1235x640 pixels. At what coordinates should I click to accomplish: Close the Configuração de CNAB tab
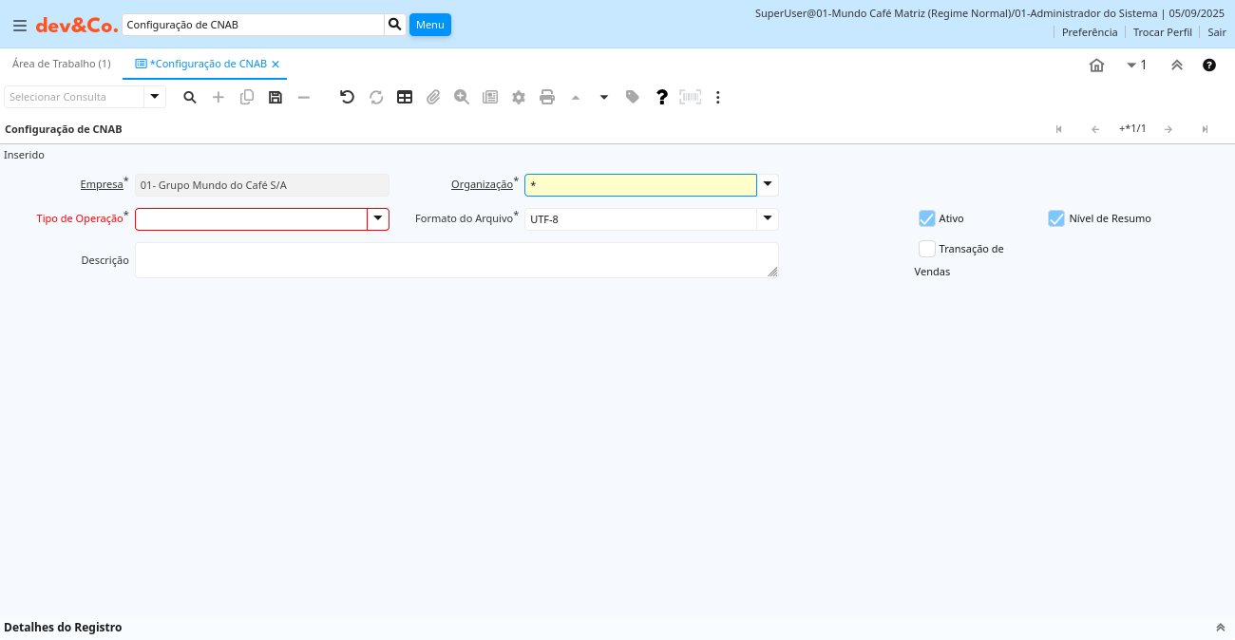[275, 65]
